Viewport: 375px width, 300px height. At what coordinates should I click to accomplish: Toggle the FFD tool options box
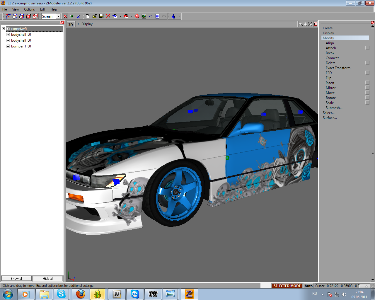coord(367,73)
